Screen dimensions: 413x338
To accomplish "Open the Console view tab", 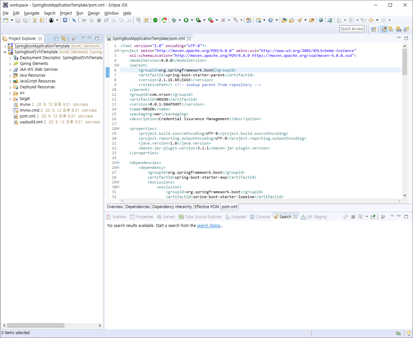I will tap(260, 217).
